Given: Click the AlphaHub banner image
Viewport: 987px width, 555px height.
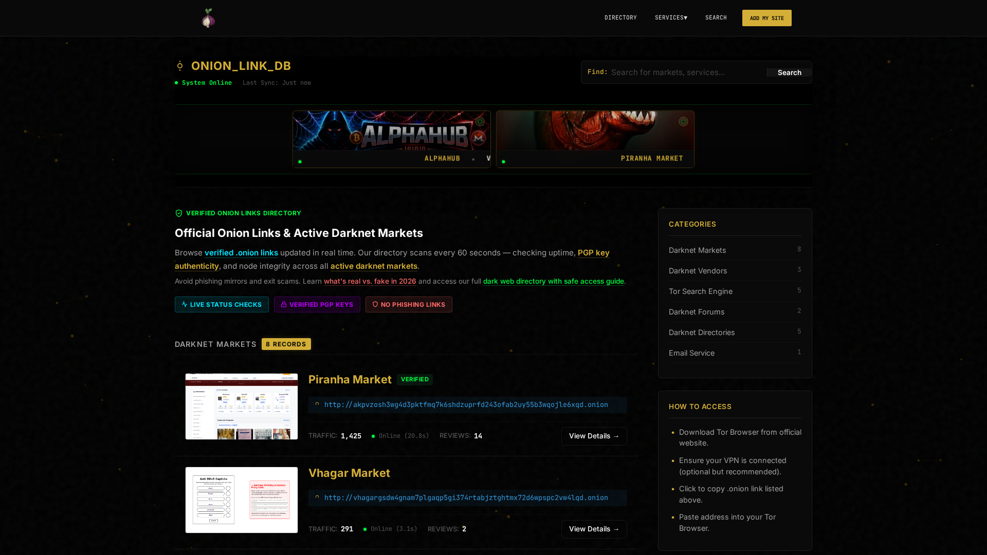Looking at the screenshot, I should click(392, 131).
